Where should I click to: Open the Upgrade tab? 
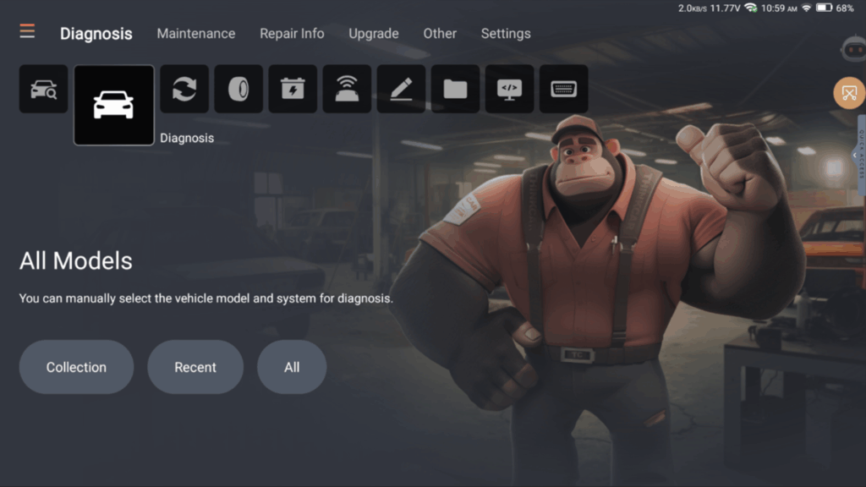tap(373, 34)
